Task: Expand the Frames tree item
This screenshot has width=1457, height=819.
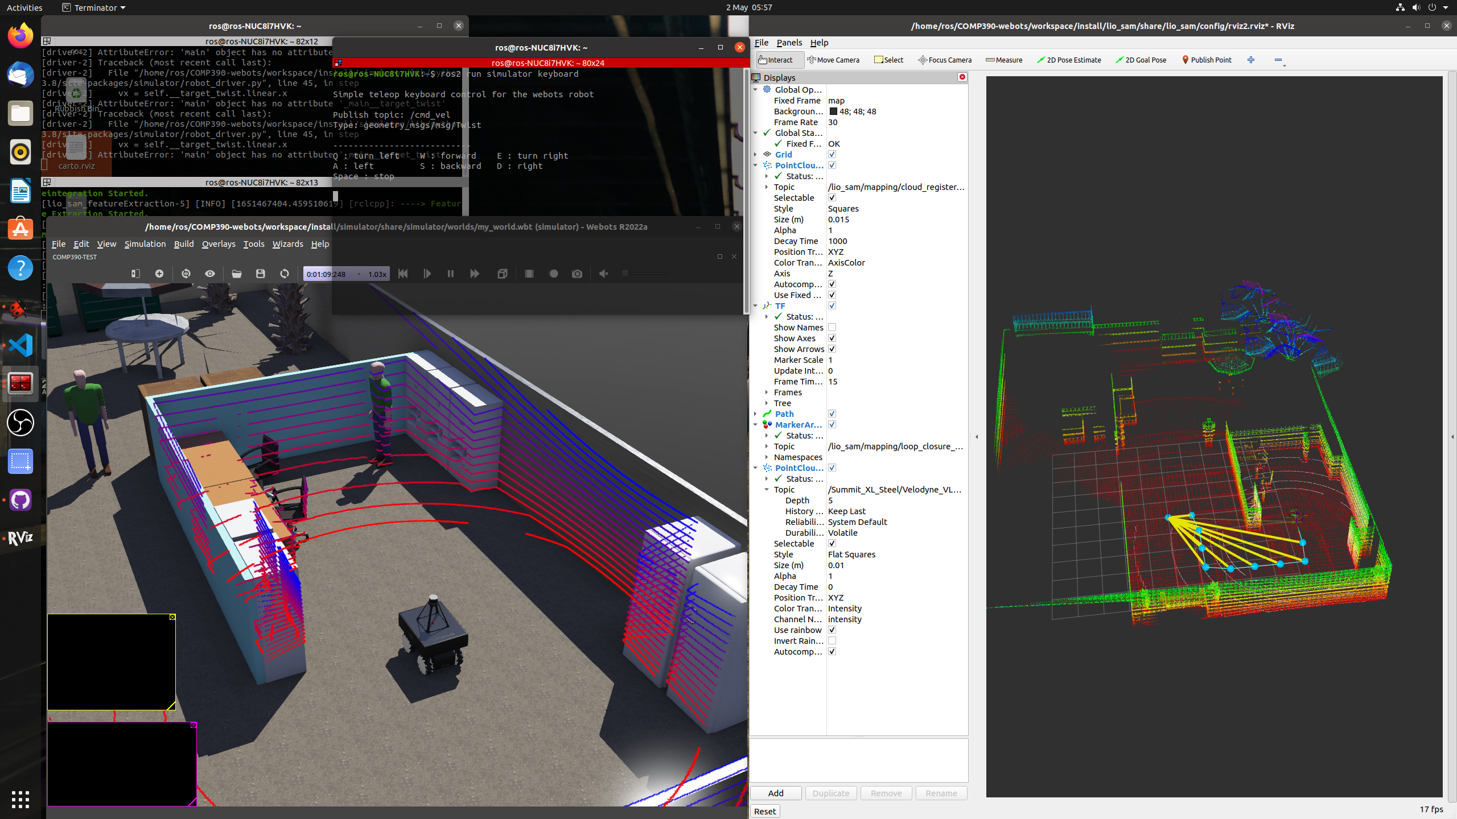Action: click(x=767, y=392)
